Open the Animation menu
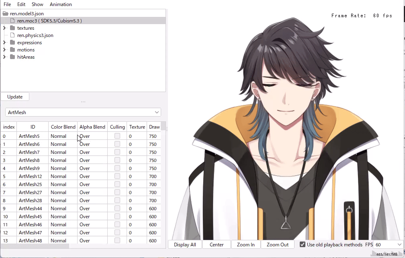 [61, 4]
